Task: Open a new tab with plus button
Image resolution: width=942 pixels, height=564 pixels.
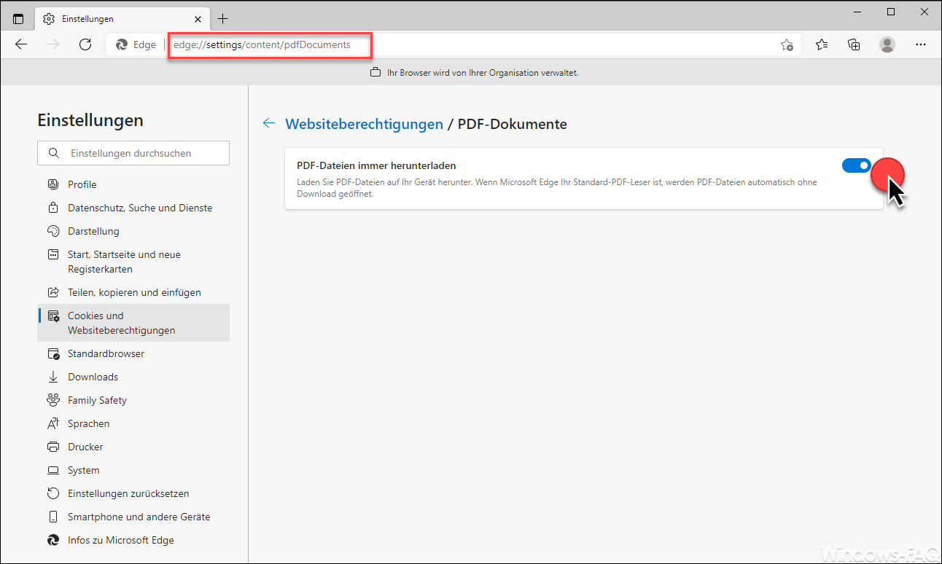Action: tap(223, 18)
